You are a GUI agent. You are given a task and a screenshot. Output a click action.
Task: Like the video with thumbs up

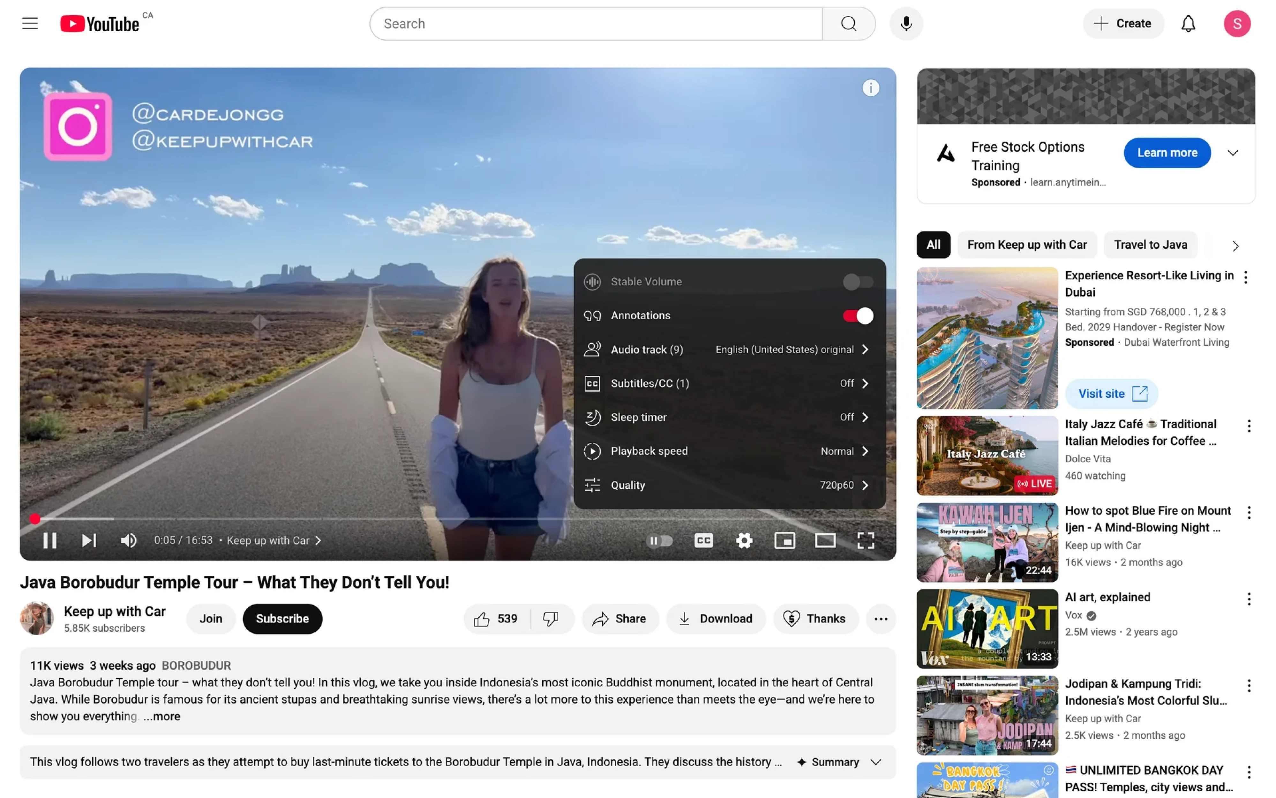point(497,619)
